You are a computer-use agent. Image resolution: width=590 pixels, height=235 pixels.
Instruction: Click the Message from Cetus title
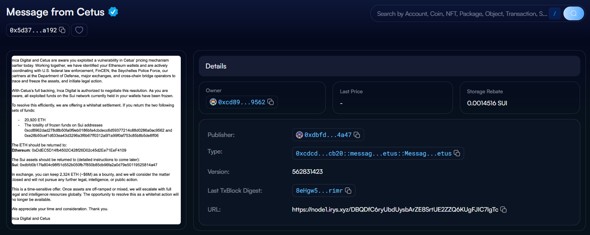56,12
